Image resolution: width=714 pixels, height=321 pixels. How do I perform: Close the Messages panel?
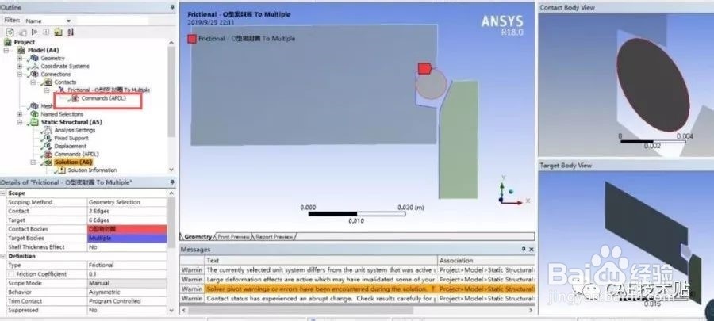click(x=532, y=249)
